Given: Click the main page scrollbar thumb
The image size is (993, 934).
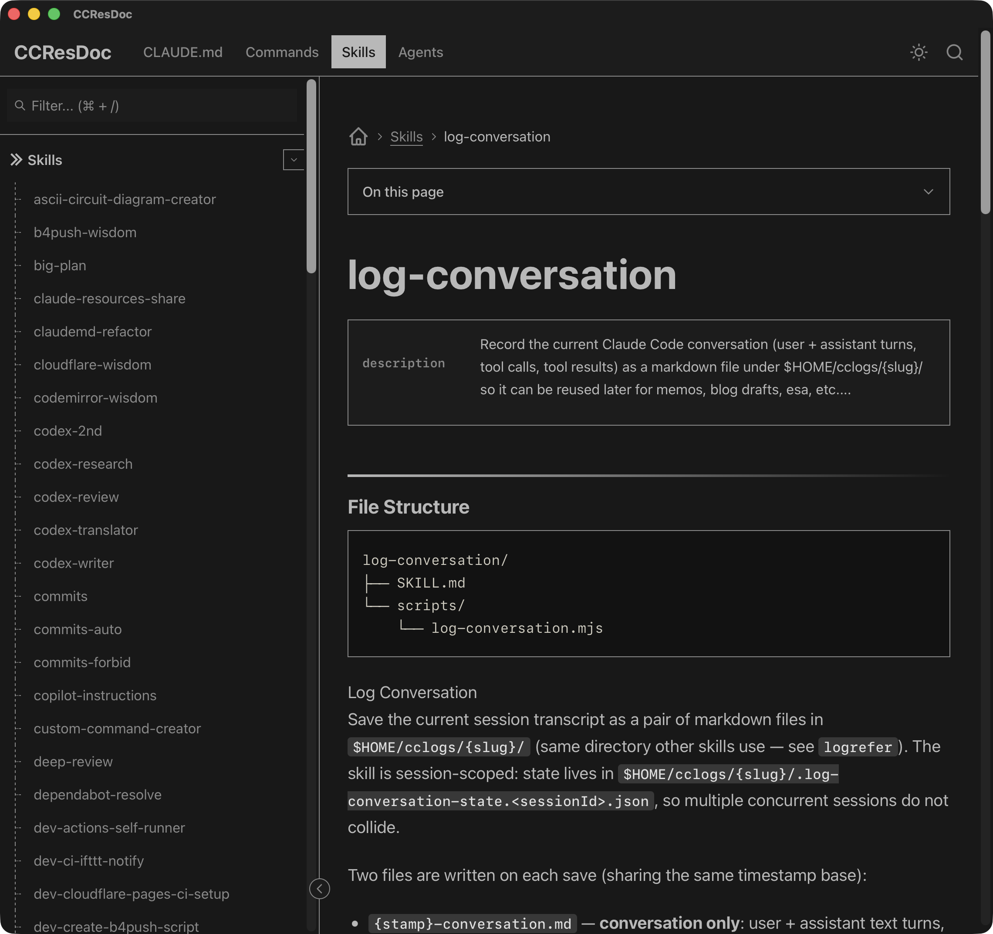Looking at the screenshot, I should click(x=985, y=122).
